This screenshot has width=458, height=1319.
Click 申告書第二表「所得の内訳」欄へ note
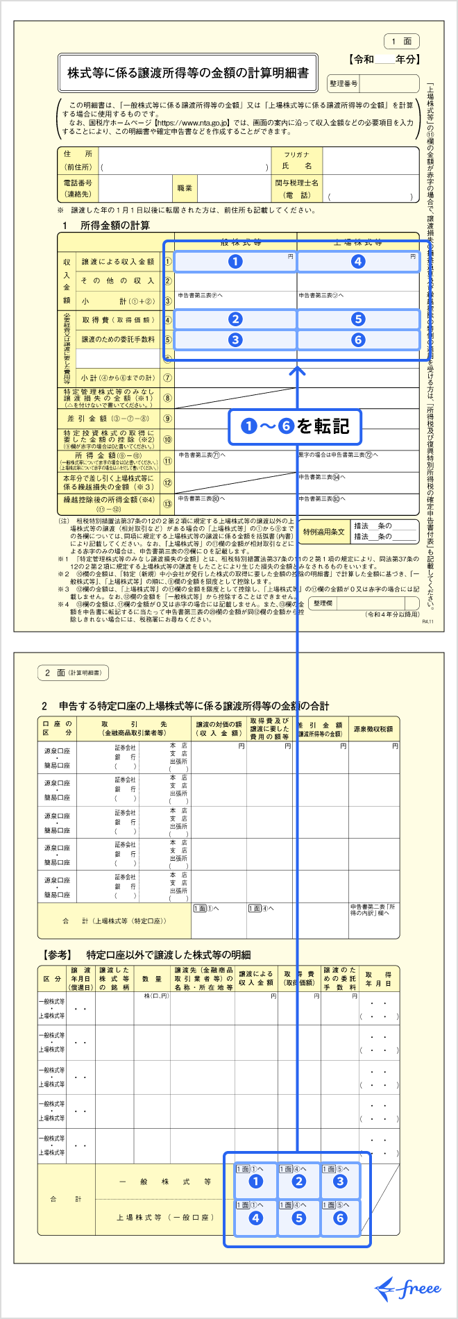[373, 910]
